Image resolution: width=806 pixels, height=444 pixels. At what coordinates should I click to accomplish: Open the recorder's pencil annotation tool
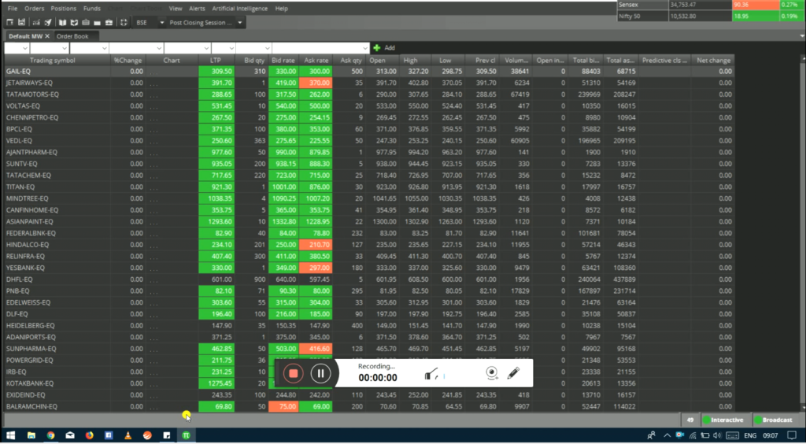click(513, 373)
